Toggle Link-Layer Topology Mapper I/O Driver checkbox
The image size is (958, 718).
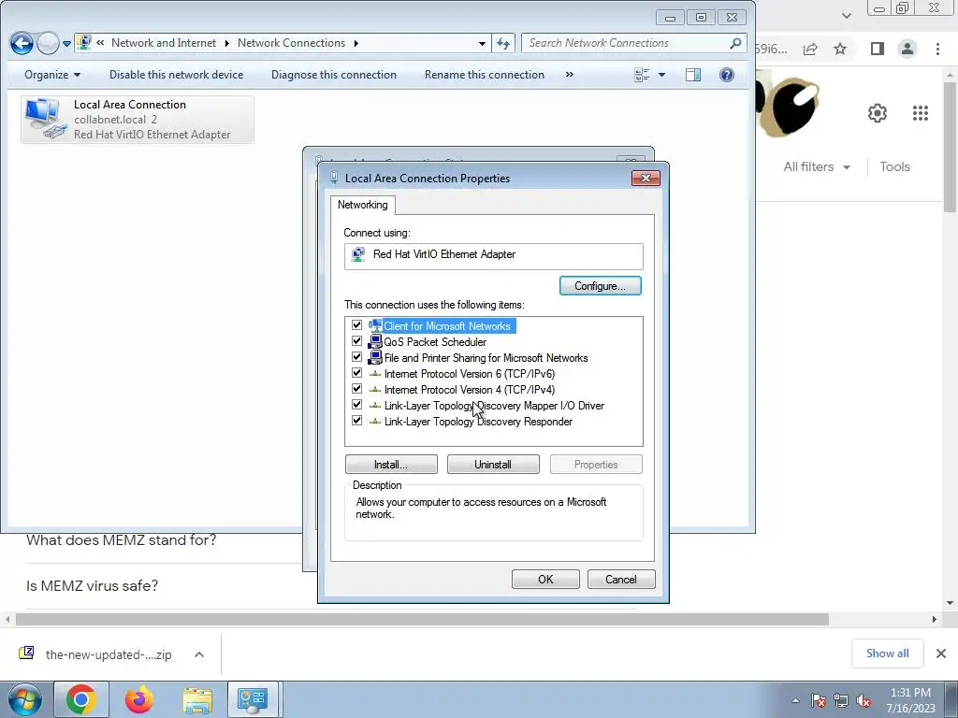coord(356,405)
